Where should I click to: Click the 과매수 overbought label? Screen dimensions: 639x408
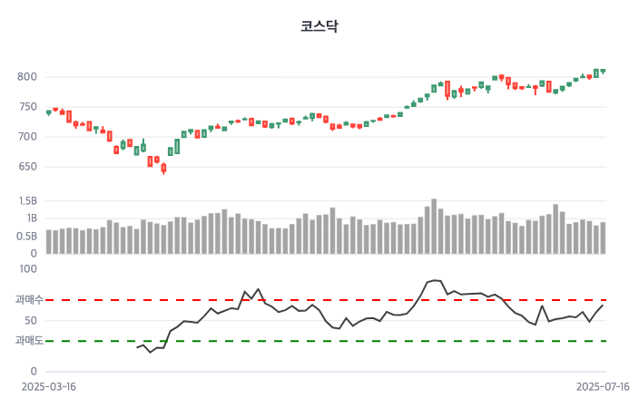pos(28,299)
